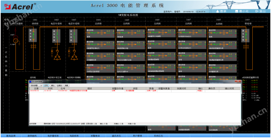This screenshot has width=271, height=138.
Task: Click the 登录 login user icon
Action: point(217,11)
